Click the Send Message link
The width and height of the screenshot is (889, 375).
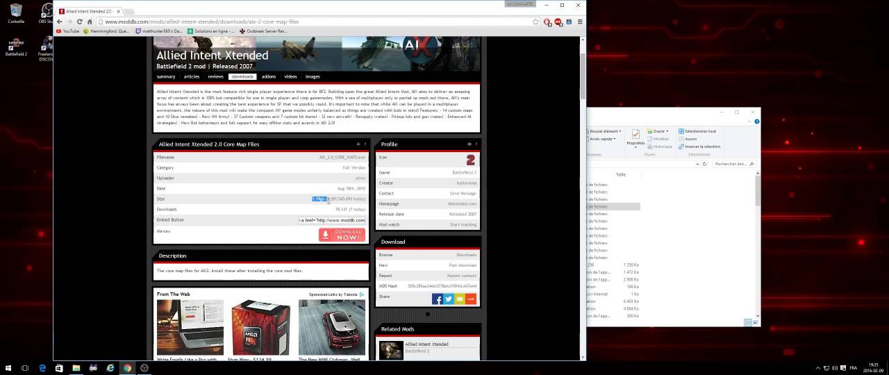pyautogui.click(x=463, y=193)
